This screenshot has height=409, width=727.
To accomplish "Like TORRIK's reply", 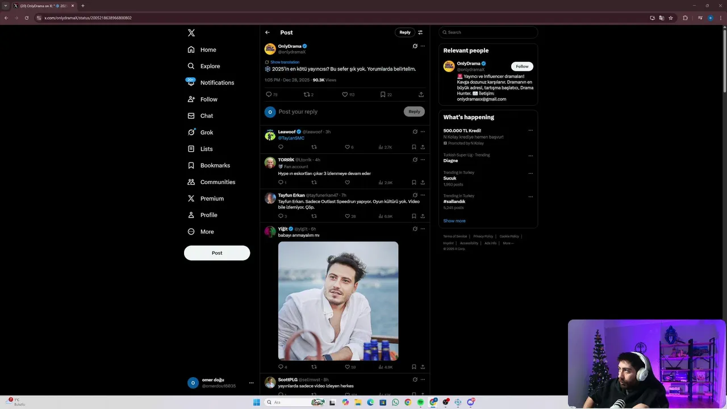I will pos(348,182).
